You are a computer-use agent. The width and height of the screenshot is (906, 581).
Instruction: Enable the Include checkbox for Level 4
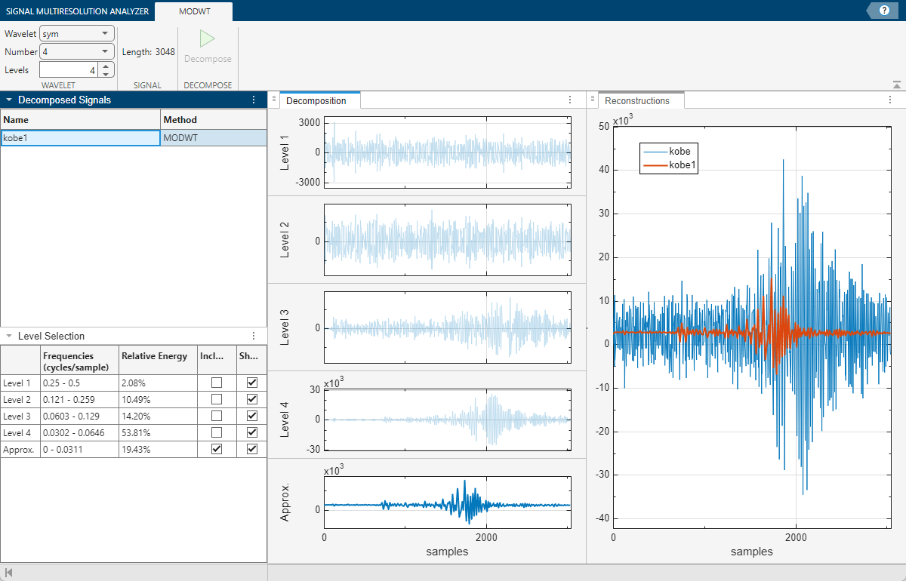217,432
